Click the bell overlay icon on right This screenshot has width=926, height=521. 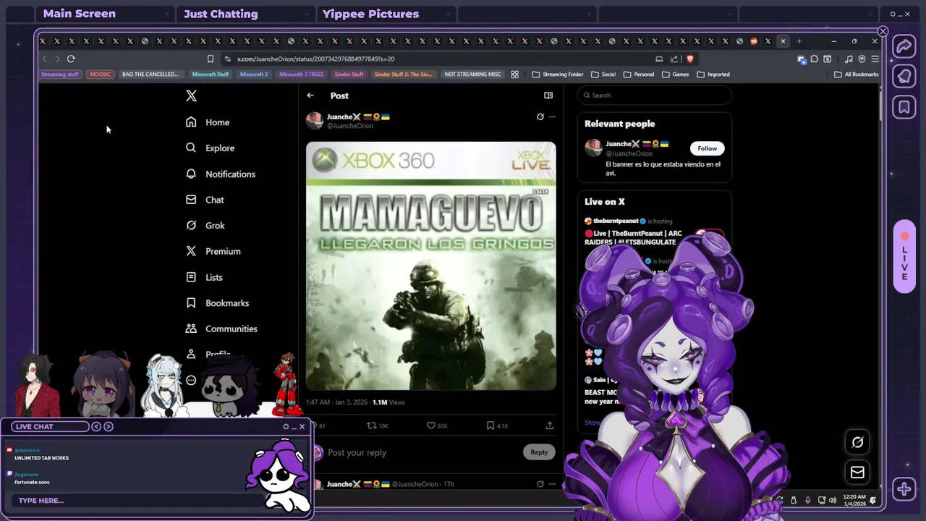(x=904, y=77)
